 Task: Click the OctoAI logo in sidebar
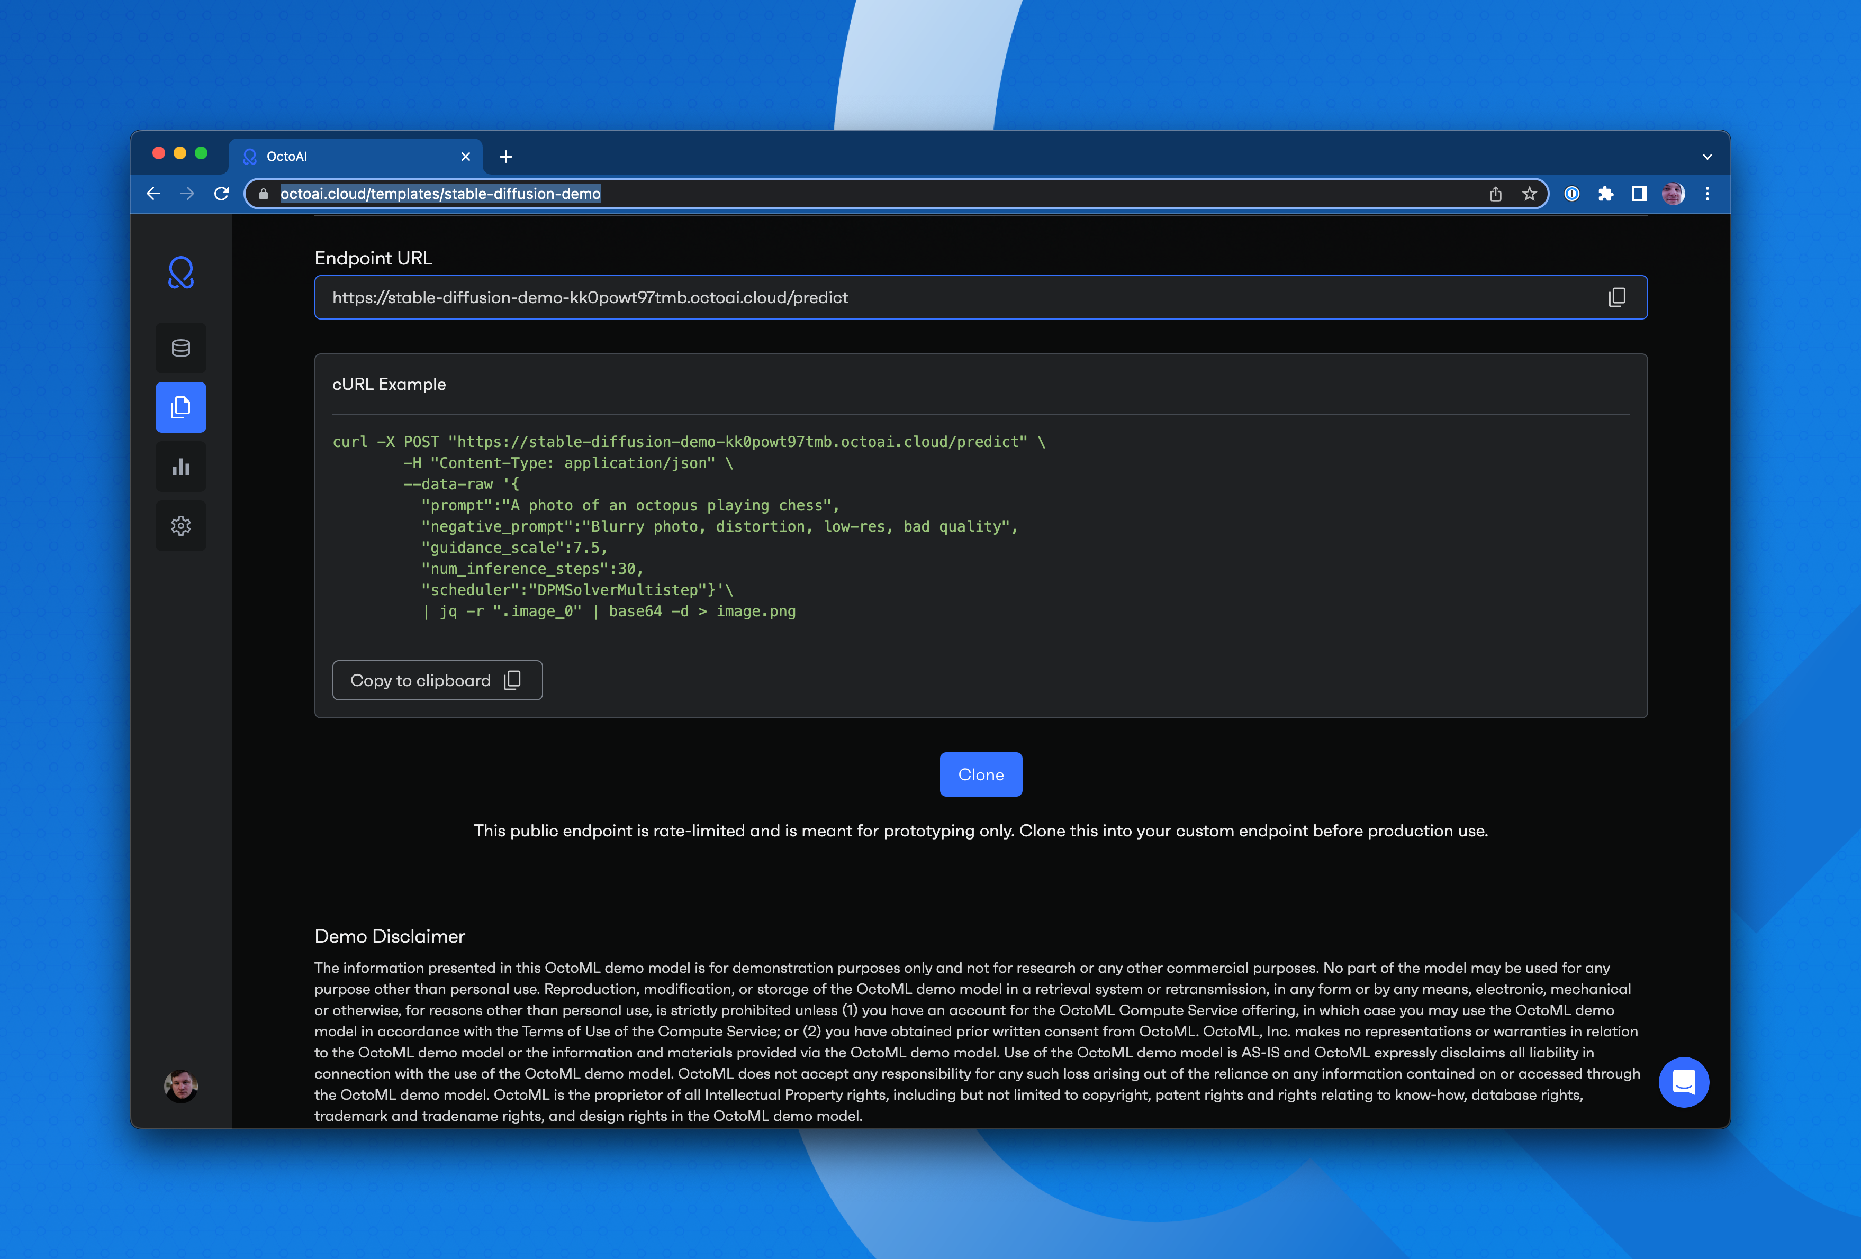[181, 273]
